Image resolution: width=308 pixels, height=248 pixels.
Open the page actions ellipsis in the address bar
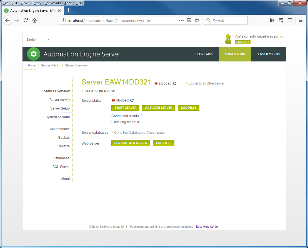181,20
